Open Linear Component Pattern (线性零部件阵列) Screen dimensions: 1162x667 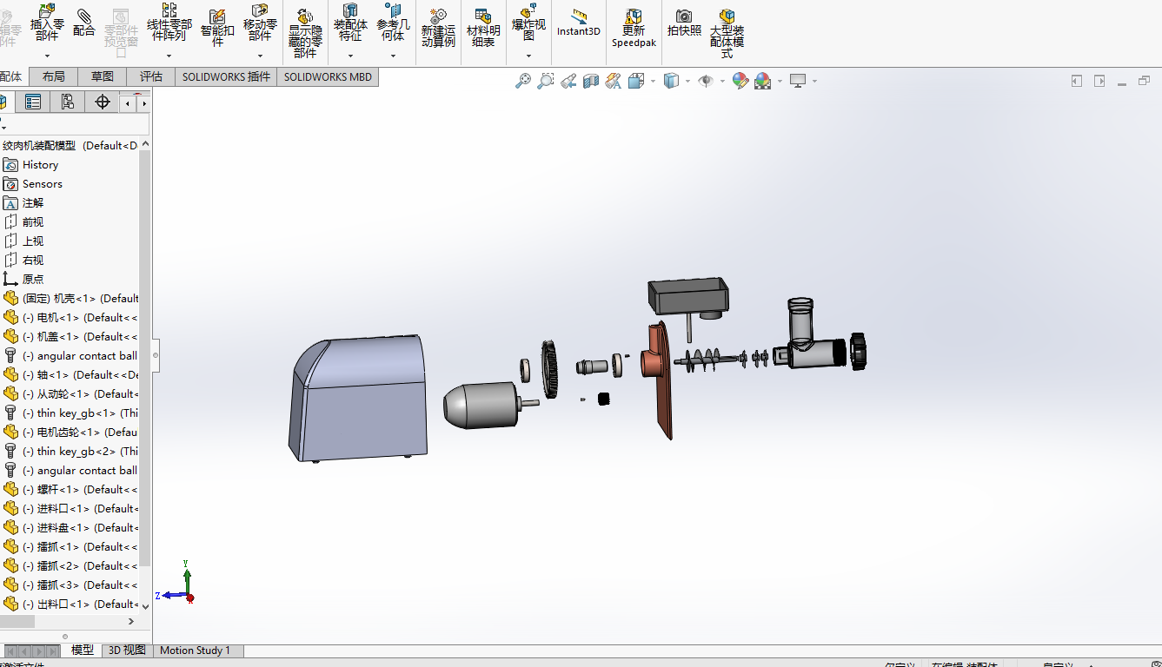[x=169, y=23]
